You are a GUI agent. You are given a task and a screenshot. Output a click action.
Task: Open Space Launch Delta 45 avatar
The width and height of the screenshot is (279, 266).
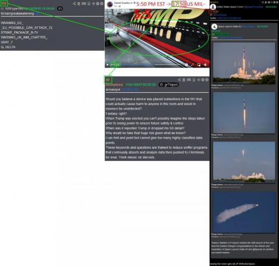pos(214,27)
